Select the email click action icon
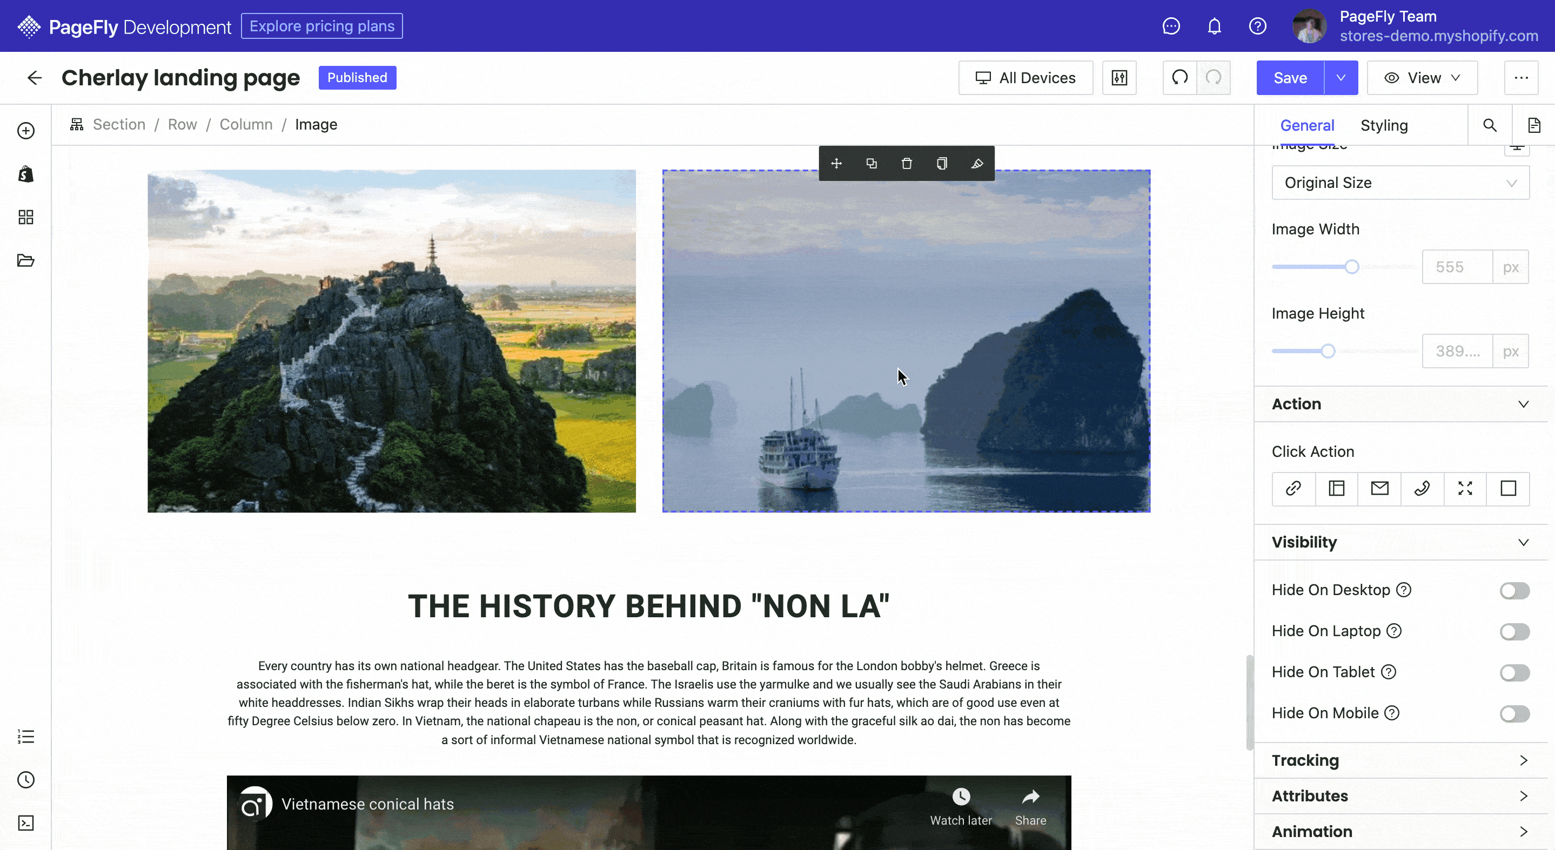 click(1379, 488)
